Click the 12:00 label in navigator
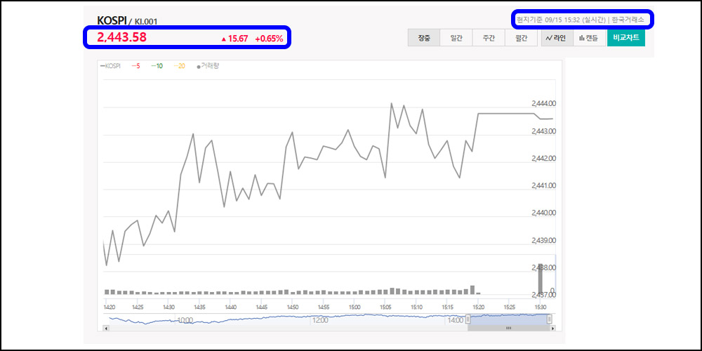Image resolution: width=702 pixels, height=351 pixels. coord(320,320)
